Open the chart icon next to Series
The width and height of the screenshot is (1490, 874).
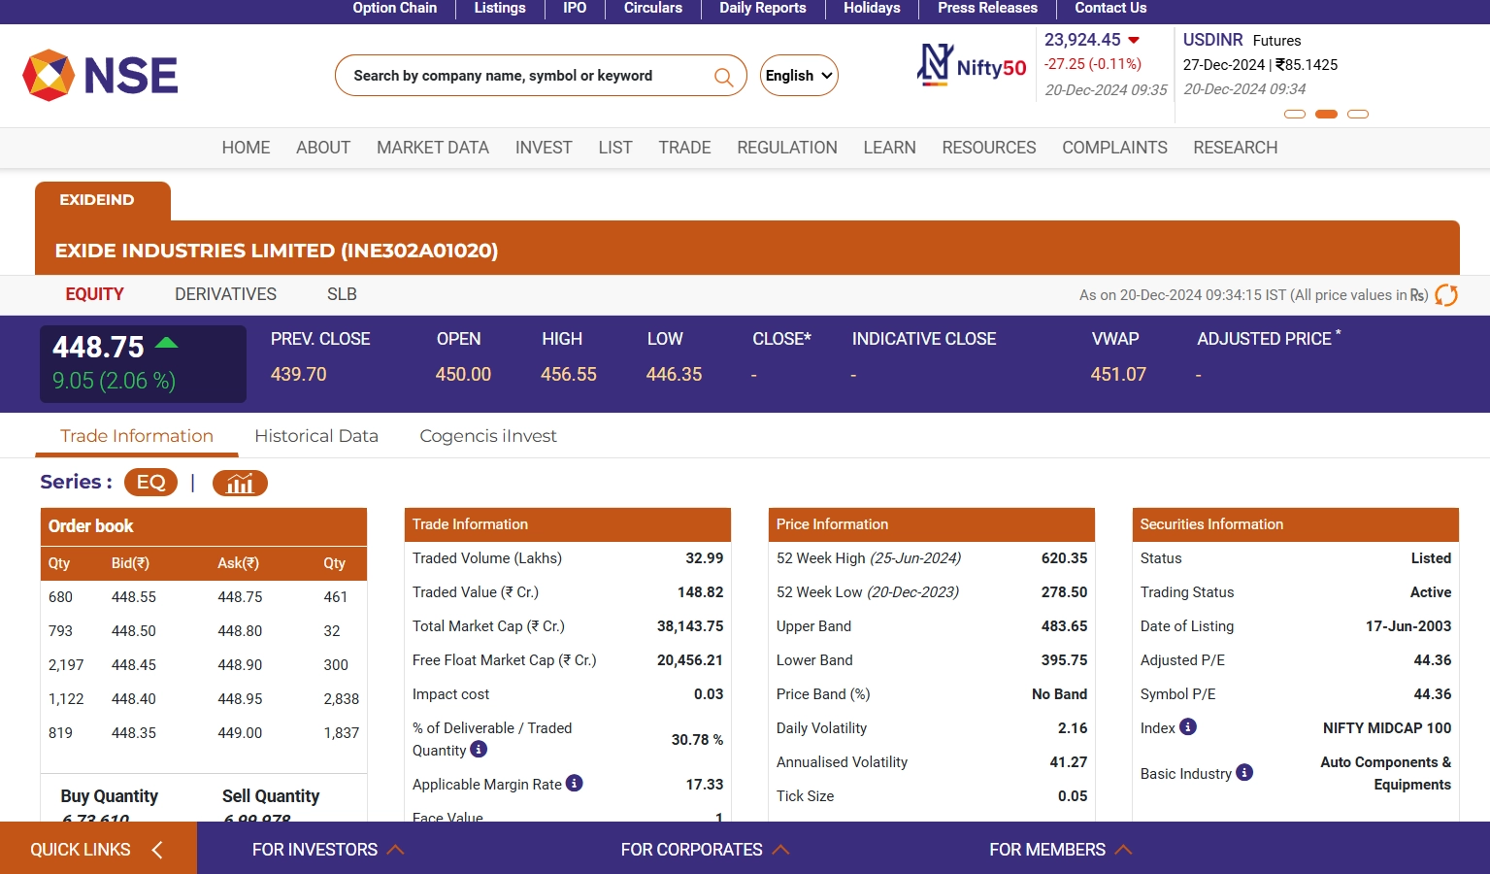240,483
